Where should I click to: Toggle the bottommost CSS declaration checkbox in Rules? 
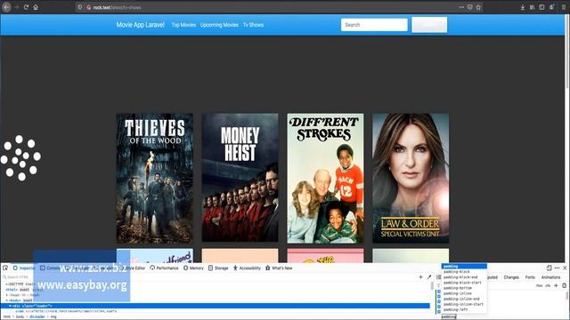pos(439,312)
